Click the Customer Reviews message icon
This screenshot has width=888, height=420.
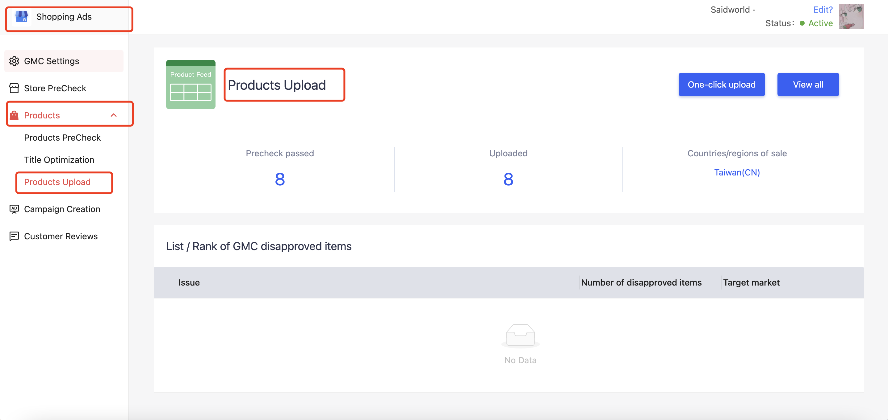pyautogui.click(x=14, y=236)
